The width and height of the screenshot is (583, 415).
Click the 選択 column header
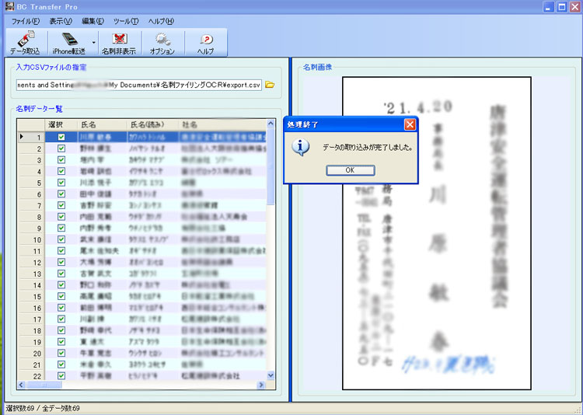[x=61, y=125]
